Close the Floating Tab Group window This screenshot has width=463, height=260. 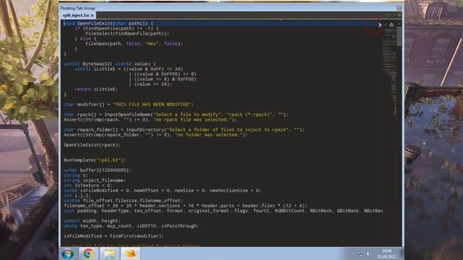coord(399,8)
